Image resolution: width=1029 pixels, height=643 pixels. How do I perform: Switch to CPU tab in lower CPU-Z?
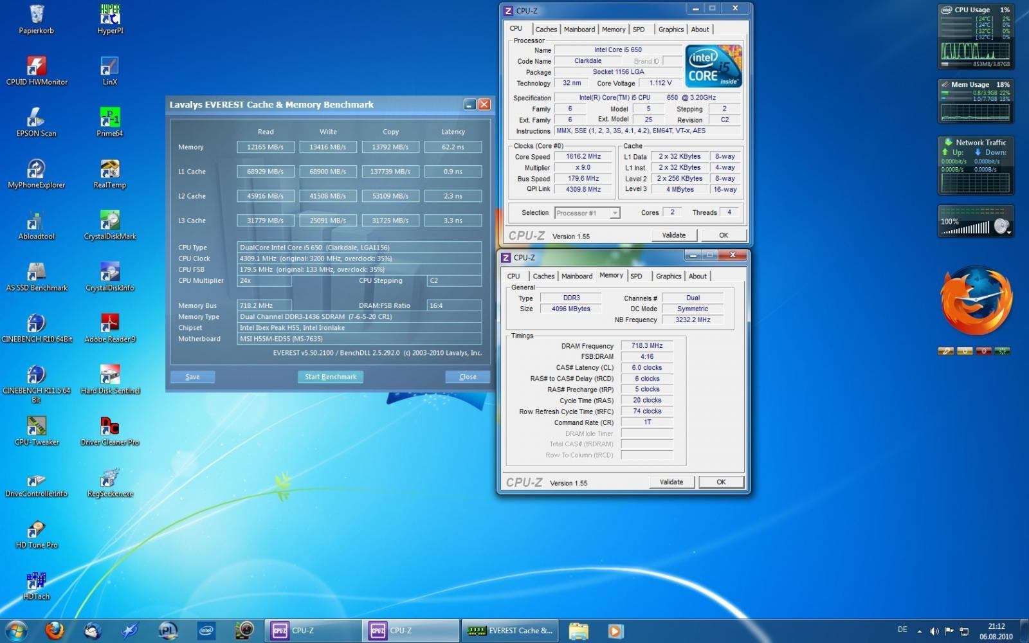pos(513,276)
